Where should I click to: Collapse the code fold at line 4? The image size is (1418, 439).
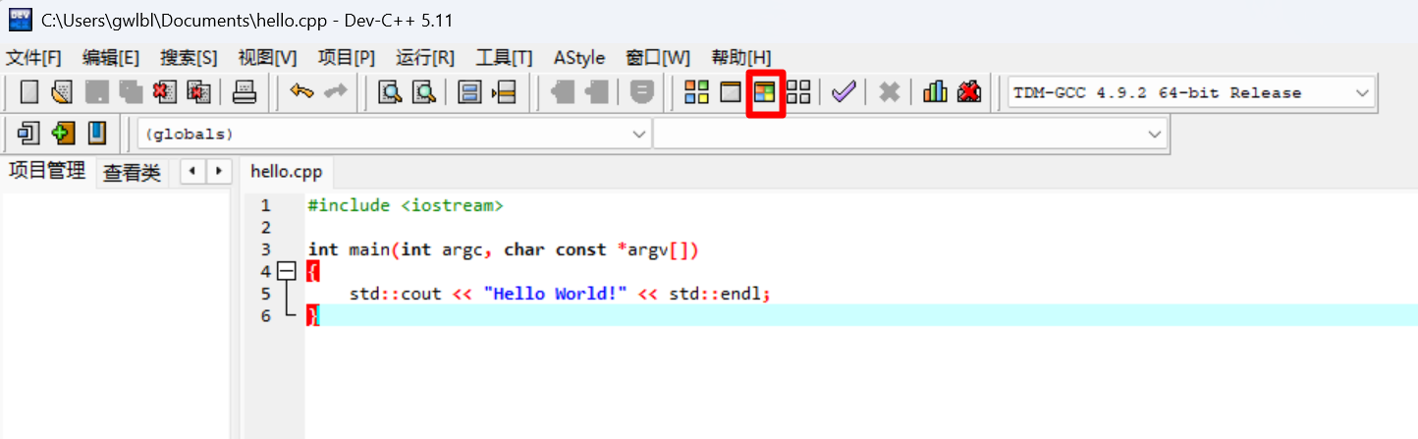coord(286,271)
